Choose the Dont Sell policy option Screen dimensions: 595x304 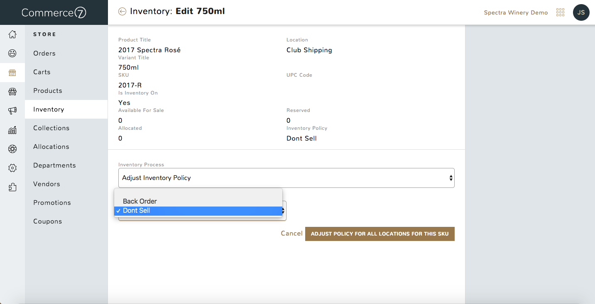click(198, 211)
